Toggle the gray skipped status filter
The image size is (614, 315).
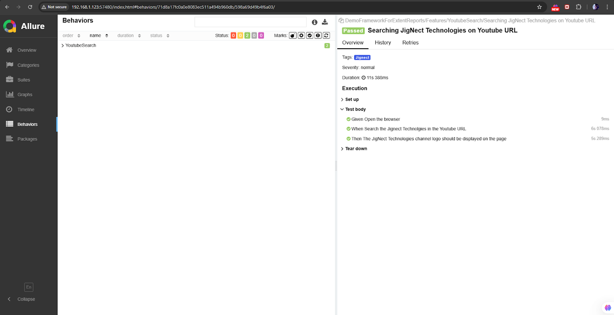click(x=254, y=35)
